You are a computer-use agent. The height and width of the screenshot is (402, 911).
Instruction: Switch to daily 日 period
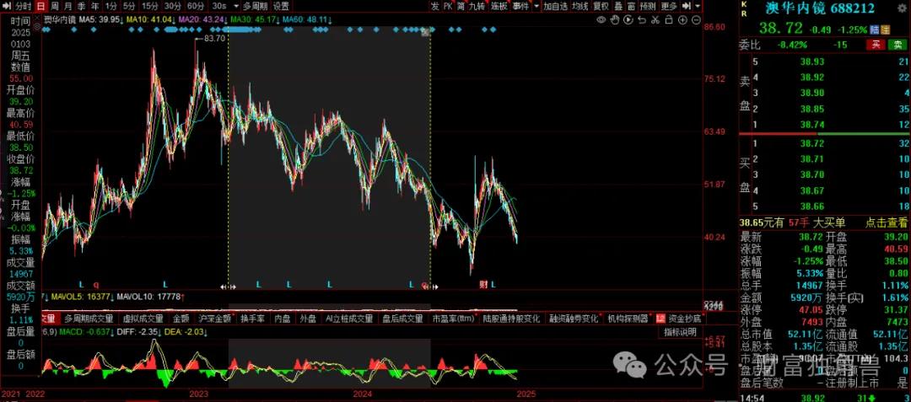40,6
